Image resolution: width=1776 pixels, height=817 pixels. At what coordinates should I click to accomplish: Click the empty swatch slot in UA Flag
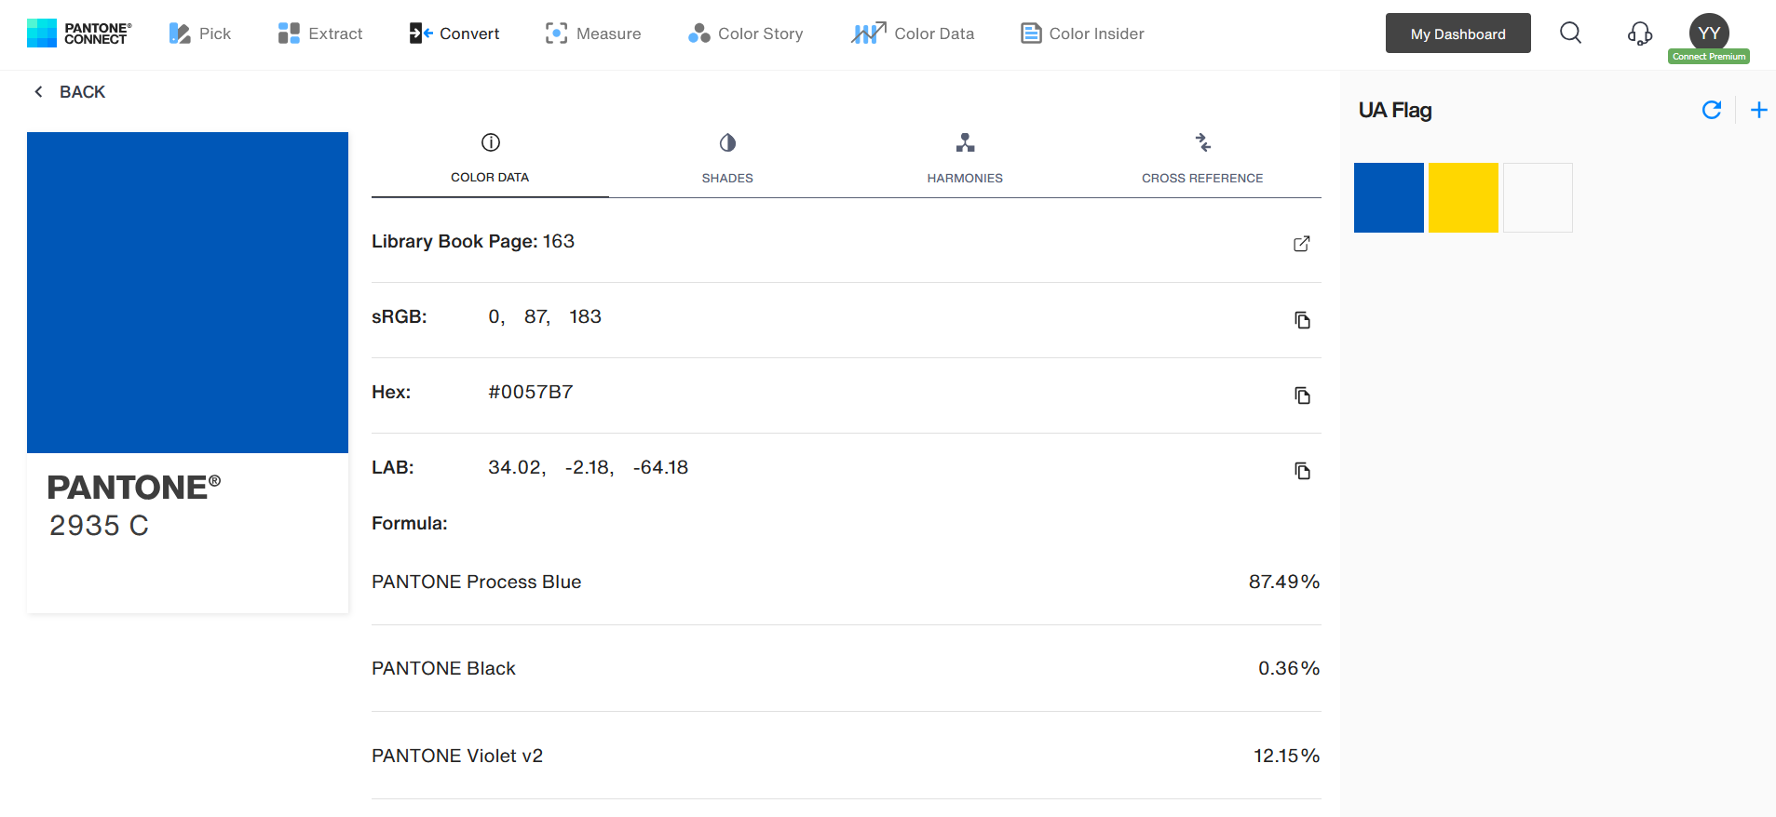[x=1538, y=197]
